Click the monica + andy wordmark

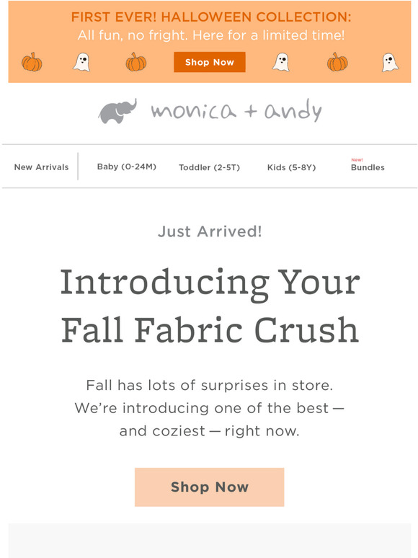tap(236, 111)
